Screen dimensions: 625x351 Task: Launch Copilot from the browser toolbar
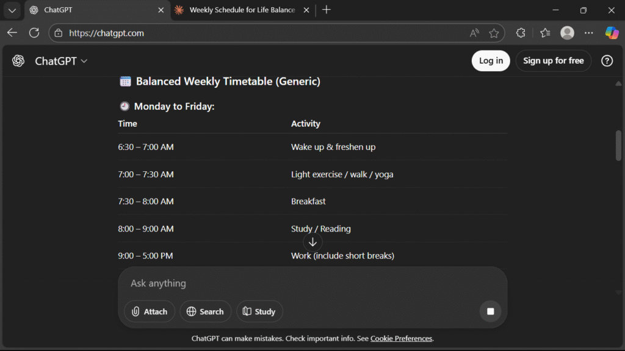click(612, 33)
